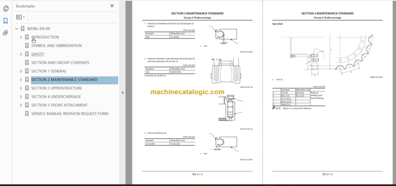
Task: Click the Sprocket heading on right page
Action: pos(277,24)
